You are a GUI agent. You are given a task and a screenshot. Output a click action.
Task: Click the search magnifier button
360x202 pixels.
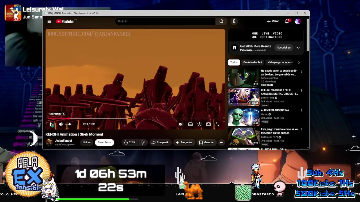[x=221, y=21]
